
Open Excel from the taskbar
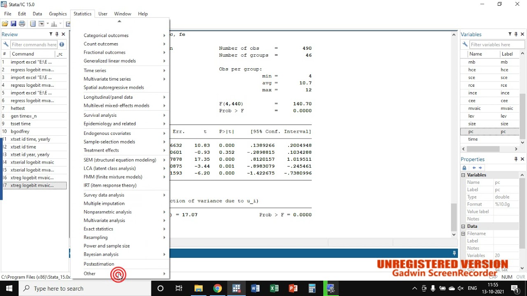[x=274, y=288]
